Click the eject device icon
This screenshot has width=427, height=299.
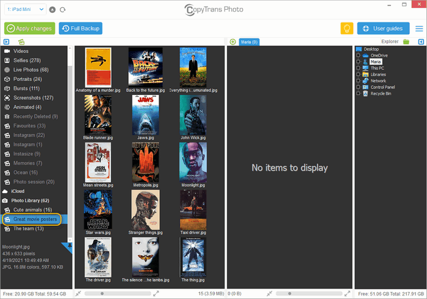(52, 10)
